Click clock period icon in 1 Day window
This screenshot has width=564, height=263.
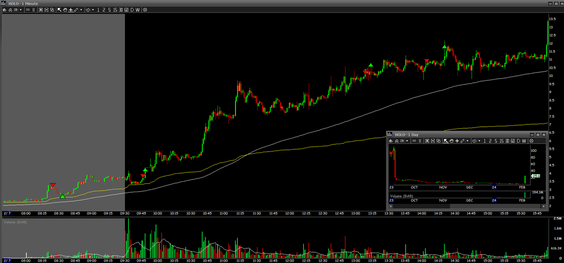pyautogui.click(x=474, y=141)
